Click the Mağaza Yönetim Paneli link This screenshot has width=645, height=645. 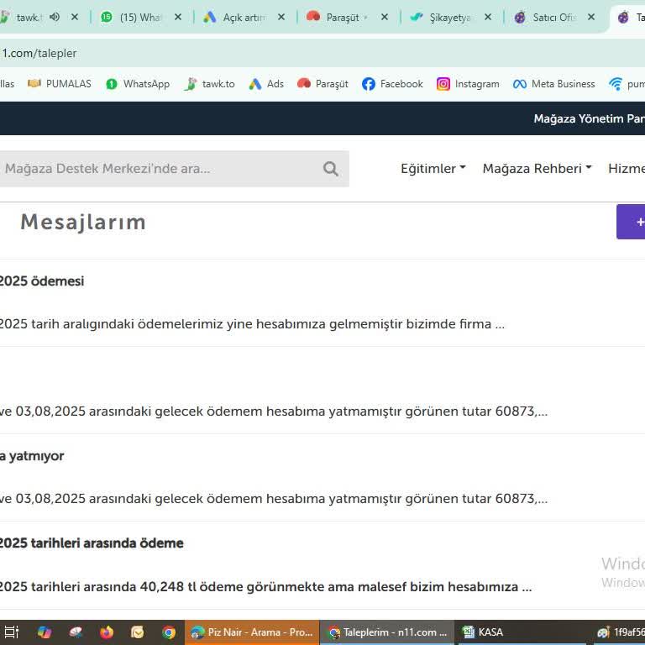589,118
